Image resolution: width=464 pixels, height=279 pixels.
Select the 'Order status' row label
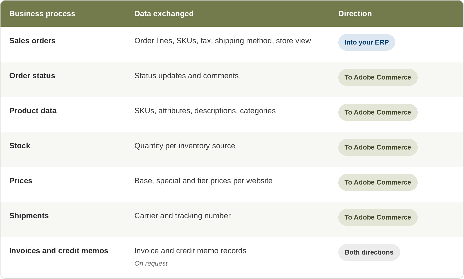point(32,76)
